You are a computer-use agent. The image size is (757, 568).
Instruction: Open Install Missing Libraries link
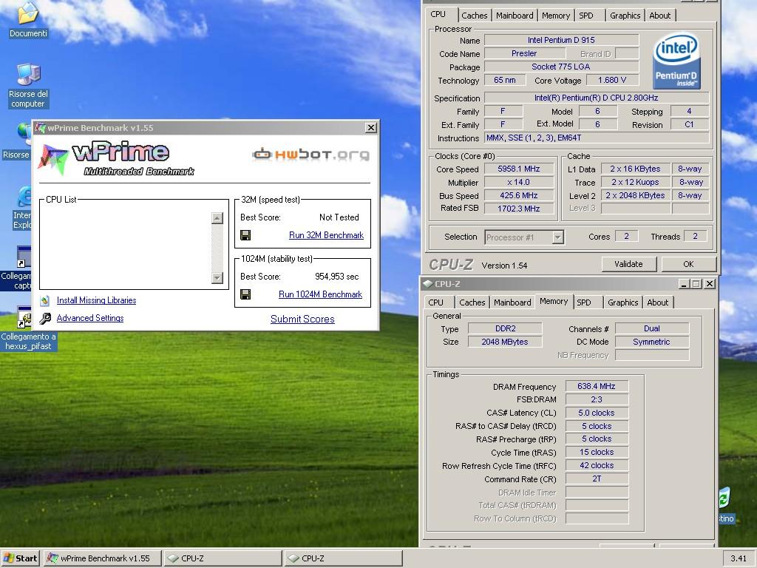(x=97, y=300)
